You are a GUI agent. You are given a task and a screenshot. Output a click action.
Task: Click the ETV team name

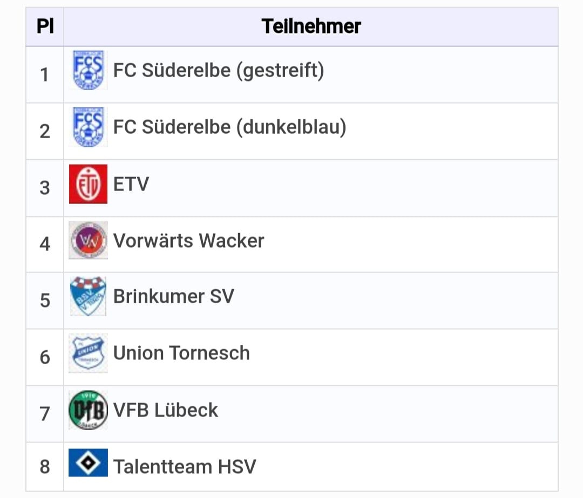point(131,184)
